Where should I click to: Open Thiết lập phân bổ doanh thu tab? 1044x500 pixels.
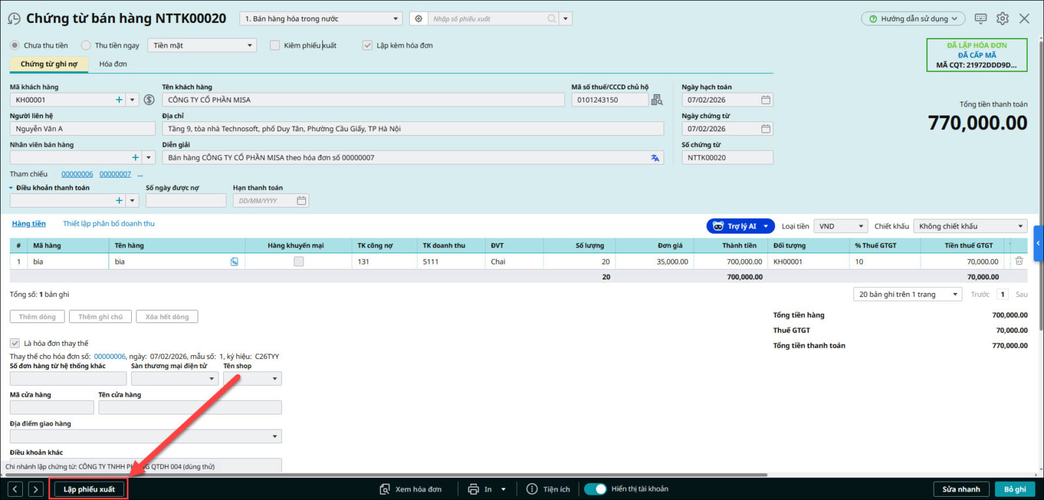click(108, 224)
